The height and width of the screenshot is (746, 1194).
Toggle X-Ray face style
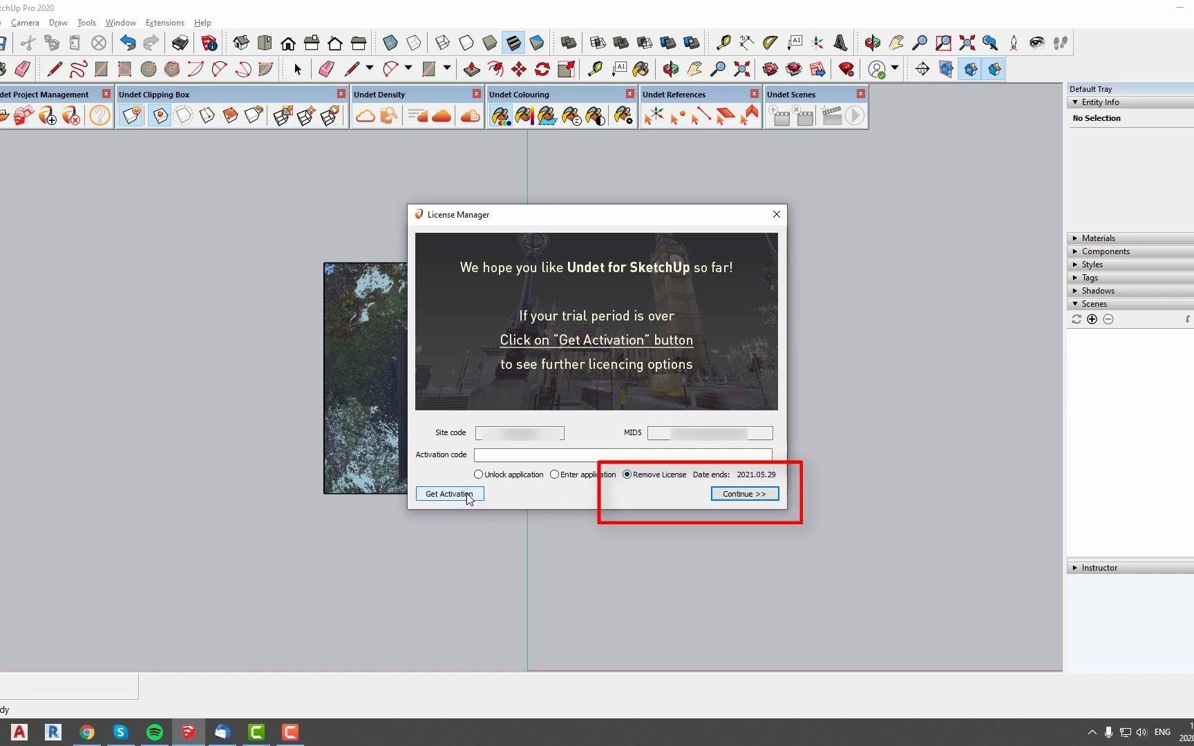click(390, 43)
